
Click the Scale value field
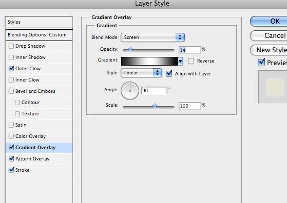point(190,106)
